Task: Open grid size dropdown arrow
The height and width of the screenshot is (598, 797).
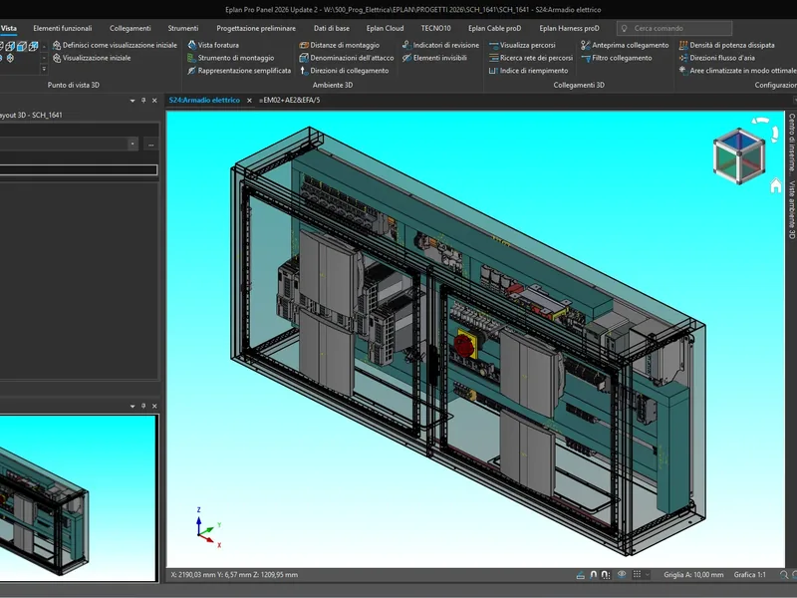Action: point(647,575)
